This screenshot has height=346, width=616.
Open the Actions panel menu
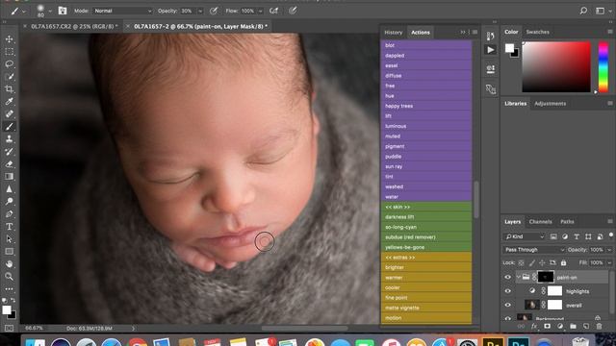[x=475, y=32]
